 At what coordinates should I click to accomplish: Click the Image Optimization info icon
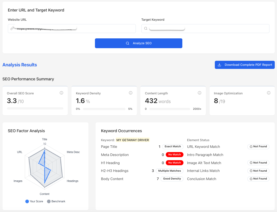pos(269,93)
